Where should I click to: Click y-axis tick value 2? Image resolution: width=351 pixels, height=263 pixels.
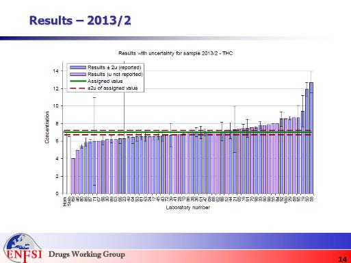coord(57,176)
